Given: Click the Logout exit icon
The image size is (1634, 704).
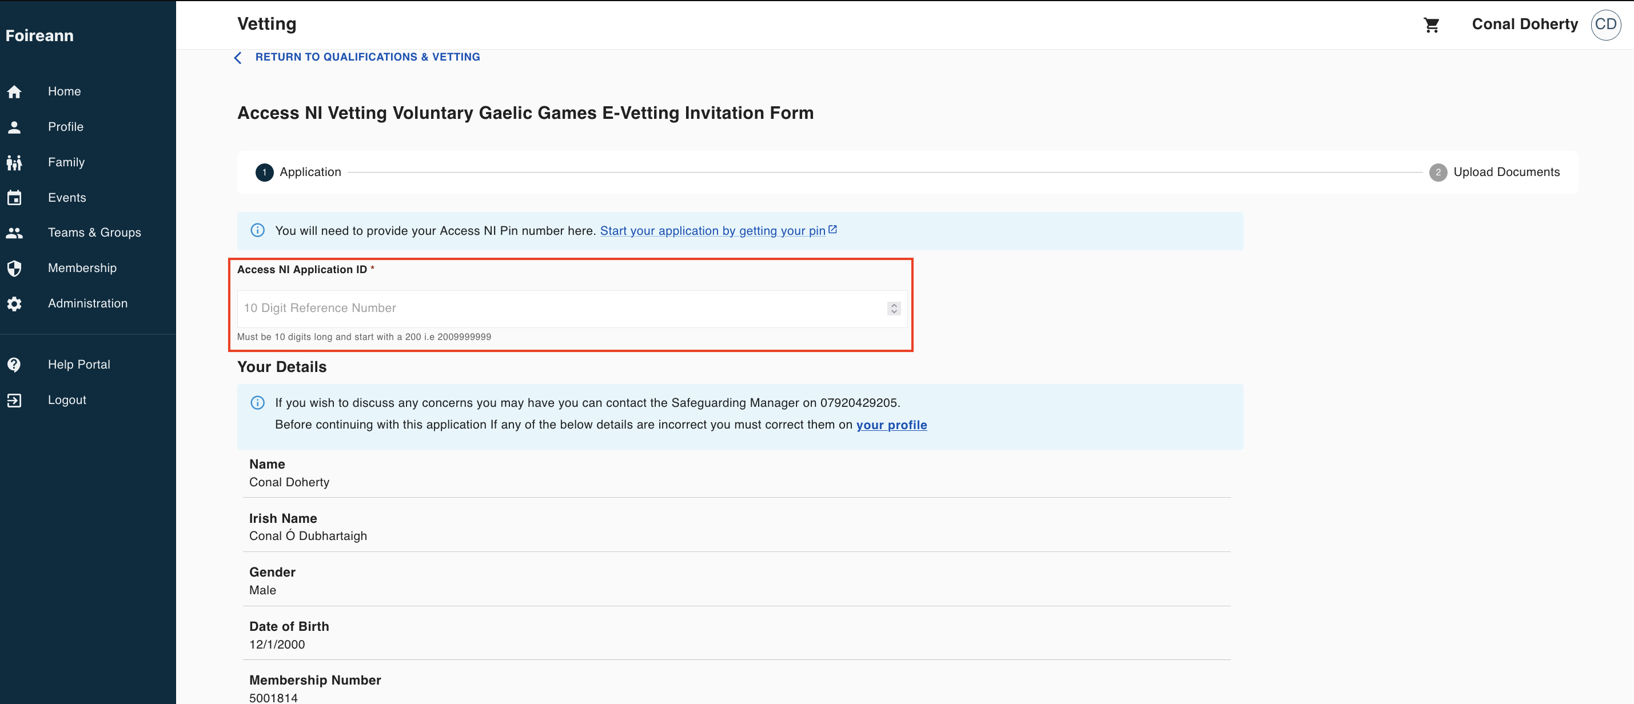Looking at the screenshot, I should 14,400.
